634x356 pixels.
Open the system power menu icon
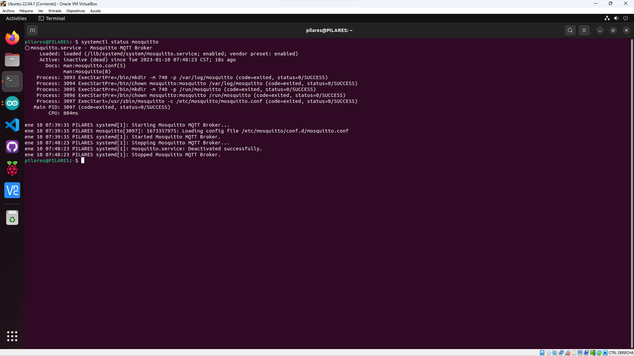[625, 18]
